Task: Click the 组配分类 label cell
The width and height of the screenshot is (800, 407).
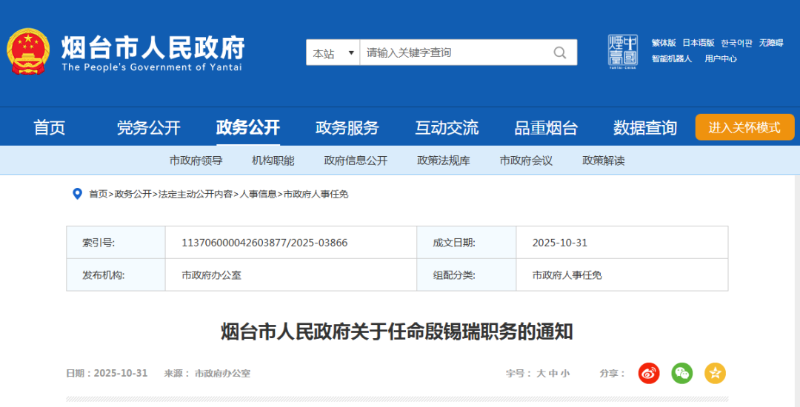Action: [x=467, y=275]
